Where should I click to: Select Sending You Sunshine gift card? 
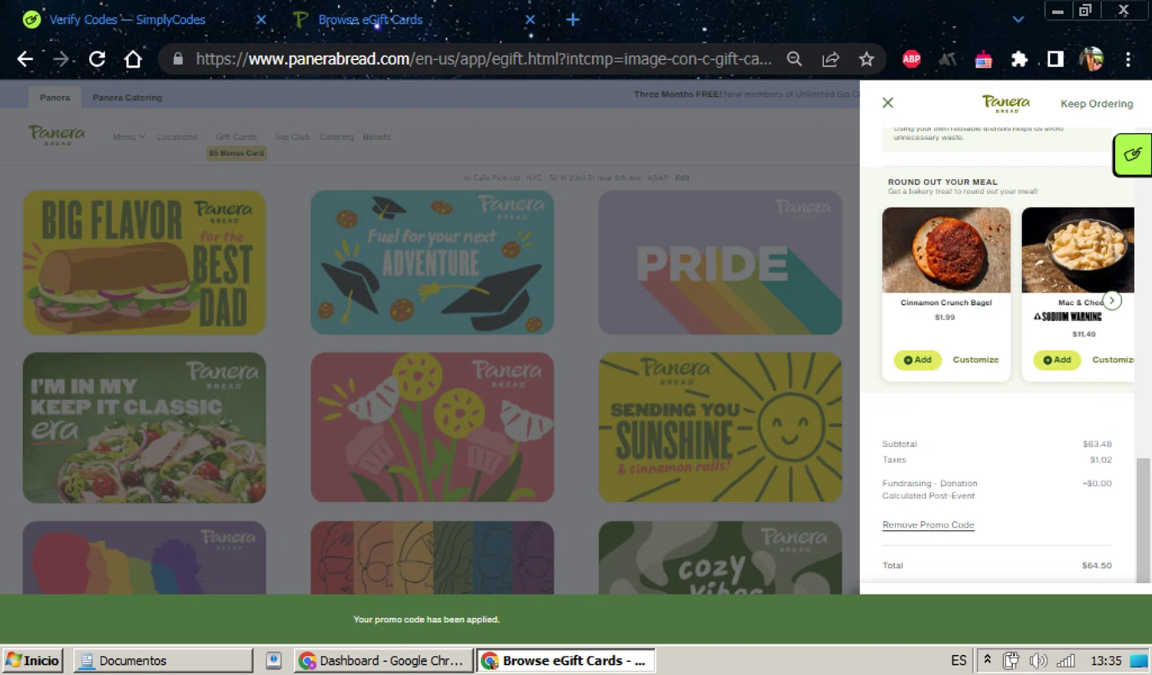720,428
